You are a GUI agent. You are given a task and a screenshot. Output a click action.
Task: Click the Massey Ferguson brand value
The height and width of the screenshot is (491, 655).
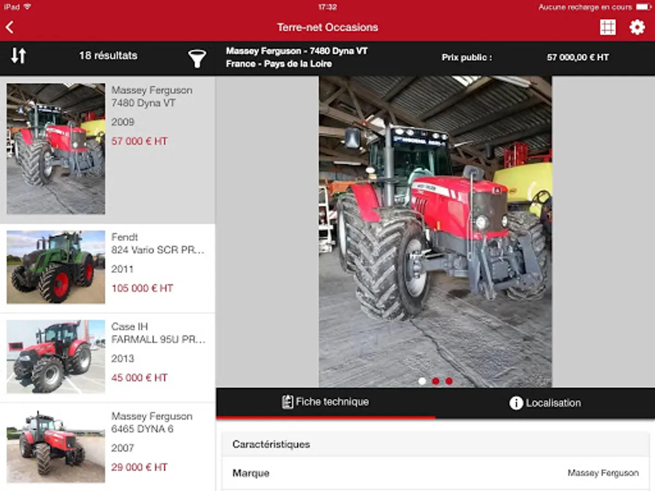(x=603, y=473)
